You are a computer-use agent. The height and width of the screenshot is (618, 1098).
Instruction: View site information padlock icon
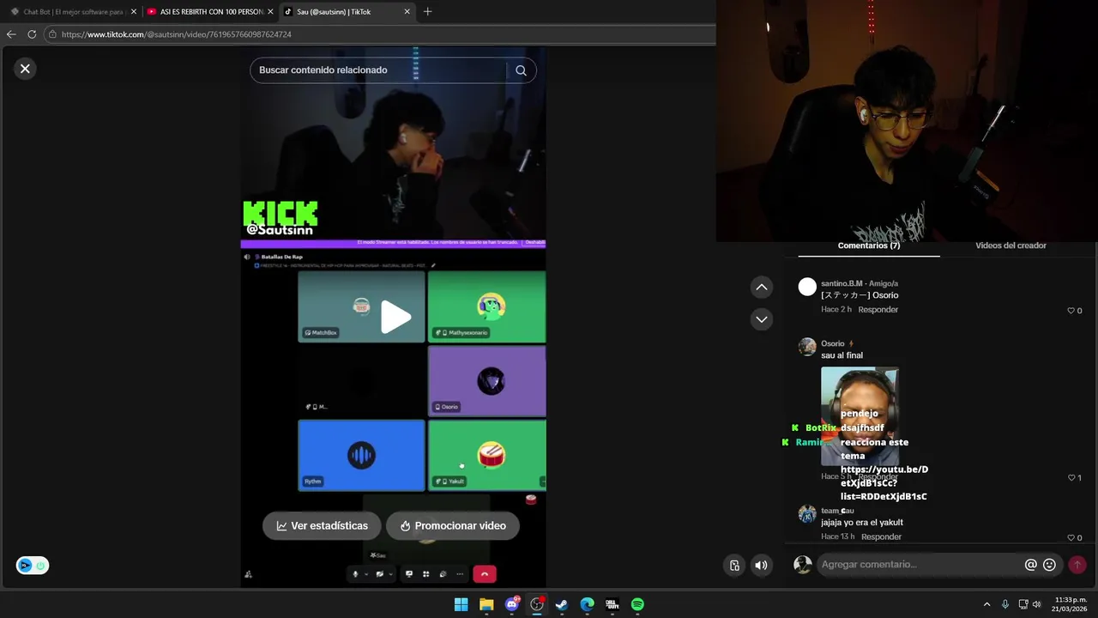coord(52,34)
